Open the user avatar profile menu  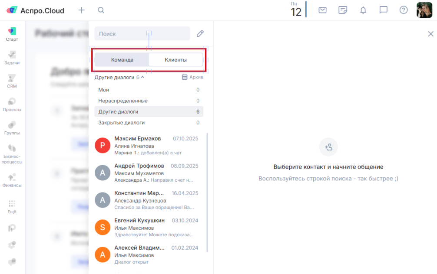pyautogui.click(x=424, y=10)
